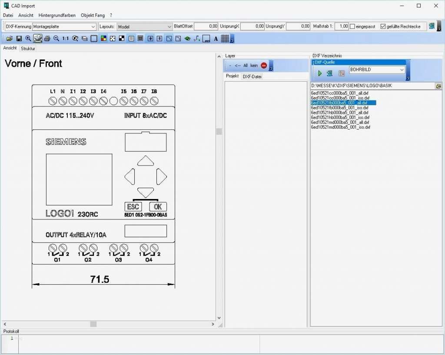Click the teal circuit icon beside play arrow
This screenshot has width=445, height=355.
(x=329, y=73)
